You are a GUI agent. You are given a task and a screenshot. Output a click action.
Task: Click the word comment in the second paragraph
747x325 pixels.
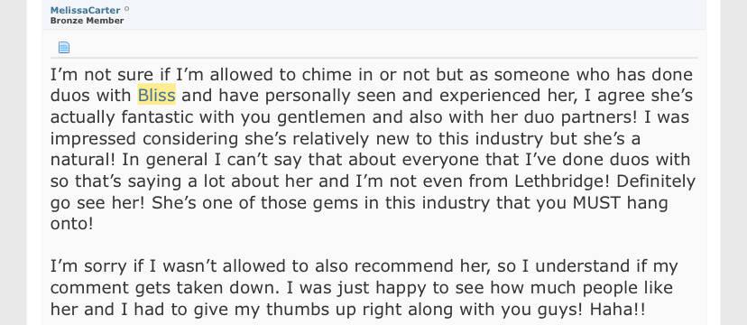[x=89, y=288]
